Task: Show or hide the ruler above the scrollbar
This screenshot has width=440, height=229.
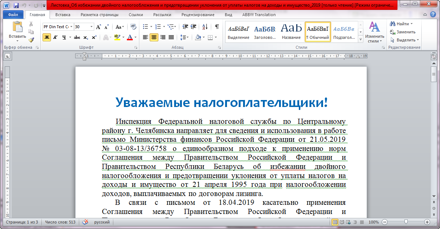Action: (434, 57)
